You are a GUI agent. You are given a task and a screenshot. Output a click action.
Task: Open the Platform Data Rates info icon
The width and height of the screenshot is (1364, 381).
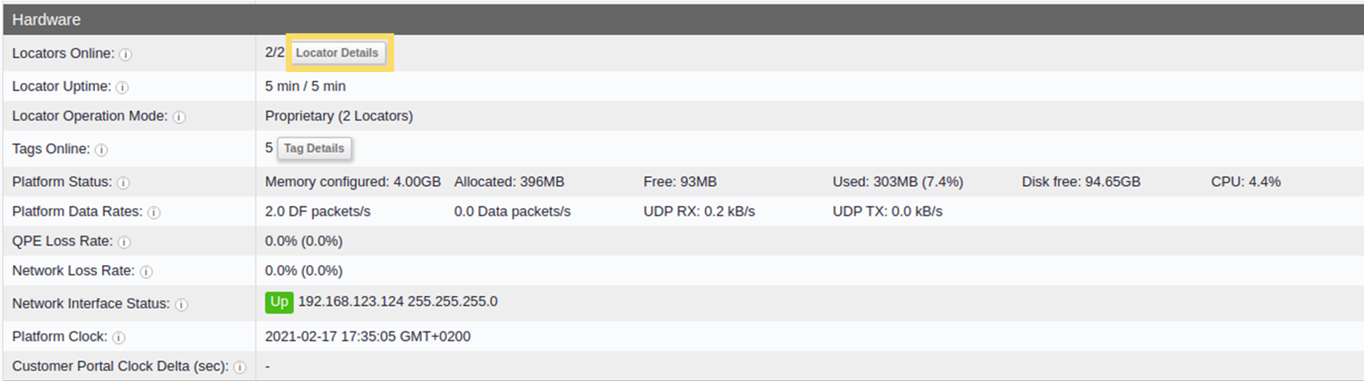(154, 213)
